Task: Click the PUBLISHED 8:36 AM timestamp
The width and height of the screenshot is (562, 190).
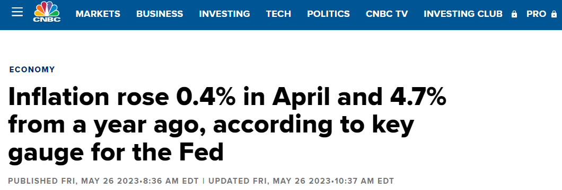Action: pyautogui.click(x=103, y=181)
